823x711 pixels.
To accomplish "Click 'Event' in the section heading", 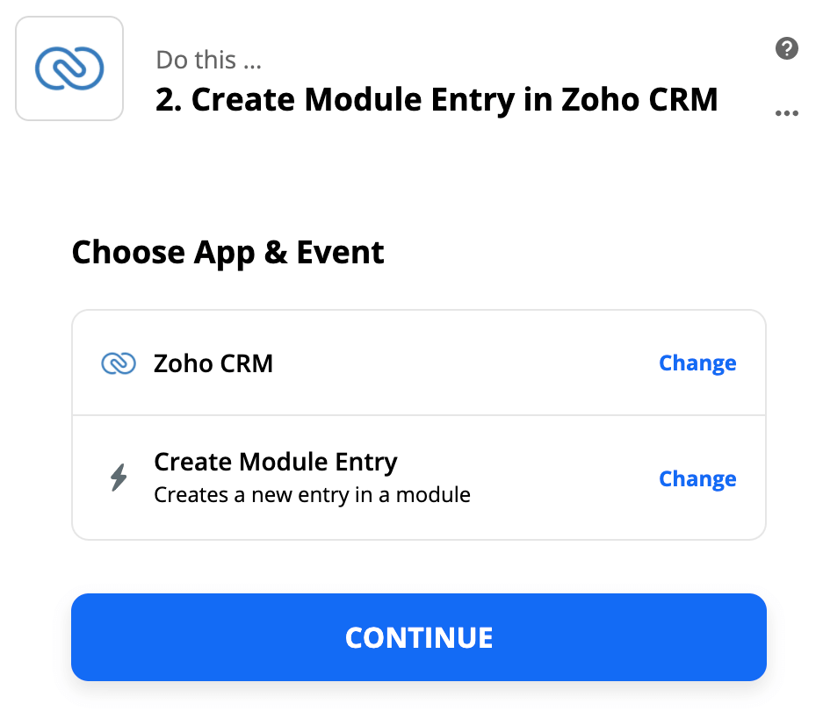I will tap(340, 253).
